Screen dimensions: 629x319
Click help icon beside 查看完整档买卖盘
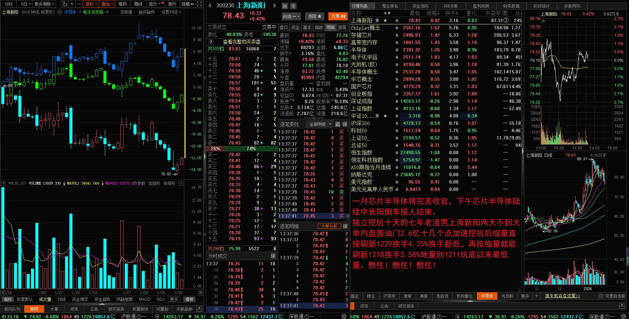[x=211, y=42]
